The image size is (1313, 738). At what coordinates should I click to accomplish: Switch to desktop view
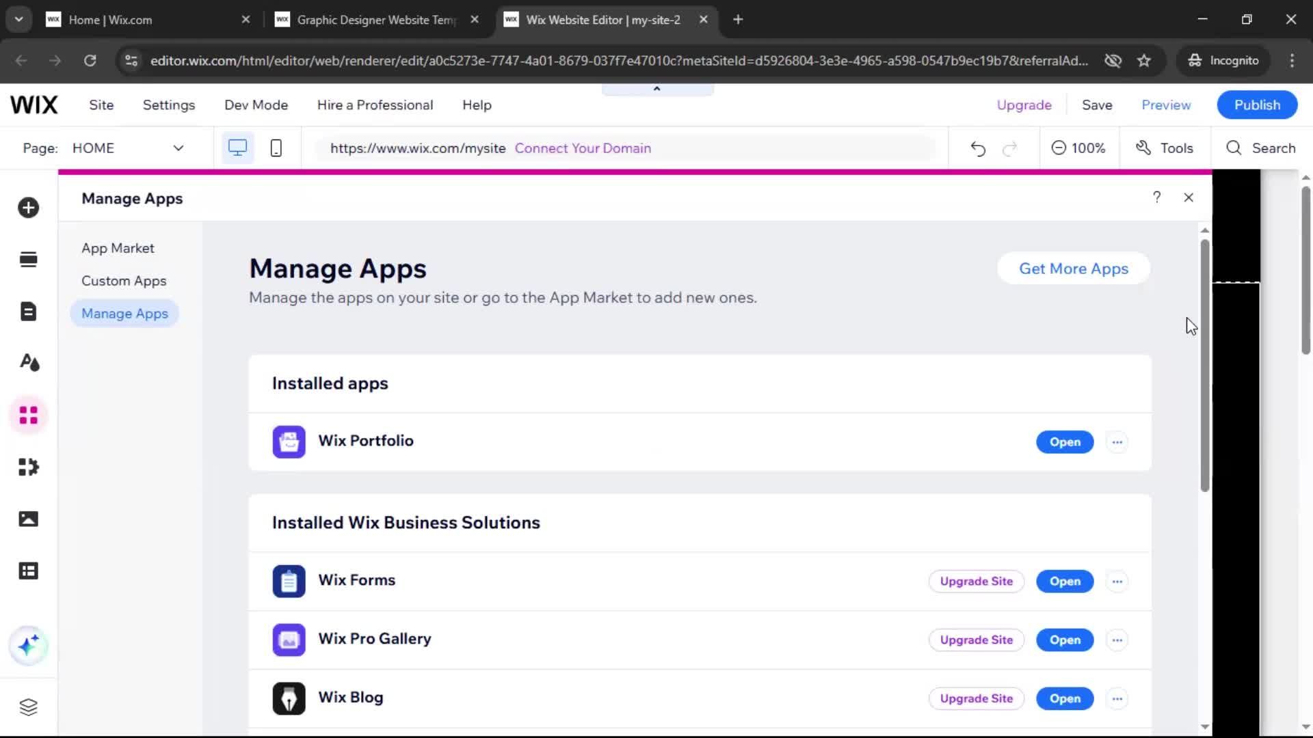tap(237, 148)
